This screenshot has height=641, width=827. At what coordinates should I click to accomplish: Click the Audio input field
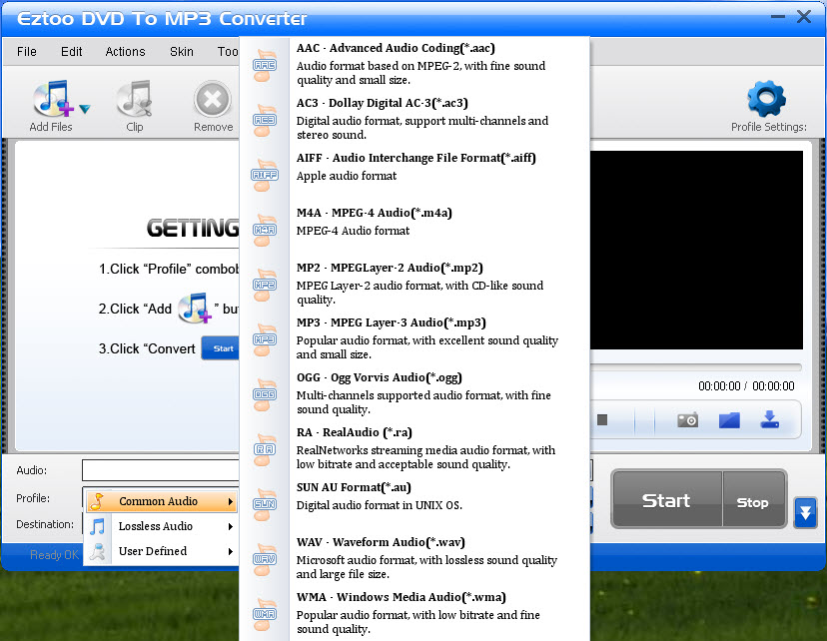(161, 469)
